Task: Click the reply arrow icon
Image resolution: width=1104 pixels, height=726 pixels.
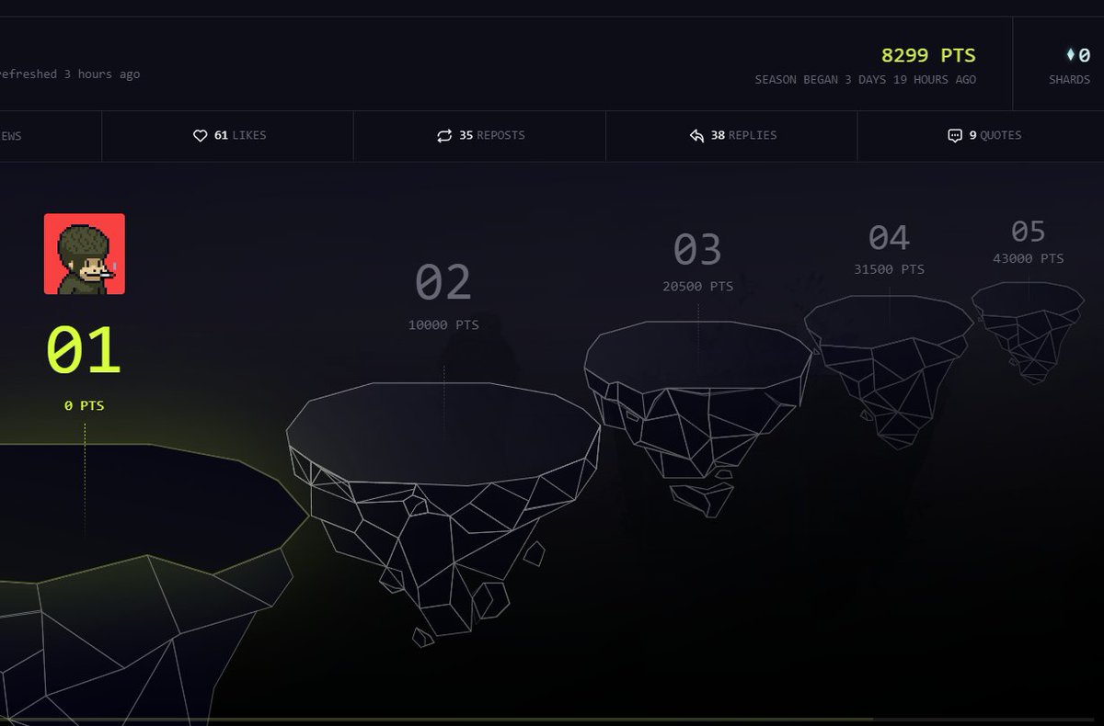Action: [696, 135]
